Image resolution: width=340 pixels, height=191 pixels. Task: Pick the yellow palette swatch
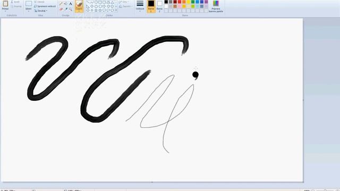pos(189,2)
